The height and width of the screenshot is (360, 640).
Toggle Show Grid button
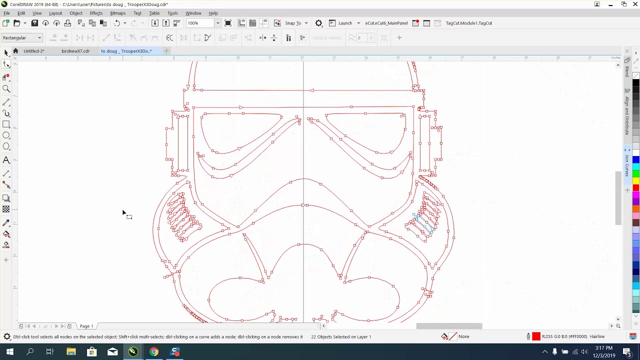pos(252,23)
